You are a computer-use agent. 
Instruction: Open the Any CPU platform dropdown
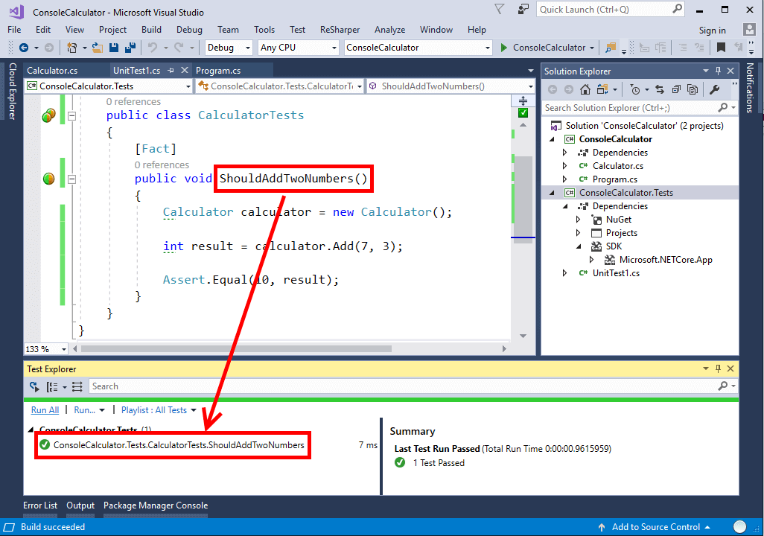298,47
